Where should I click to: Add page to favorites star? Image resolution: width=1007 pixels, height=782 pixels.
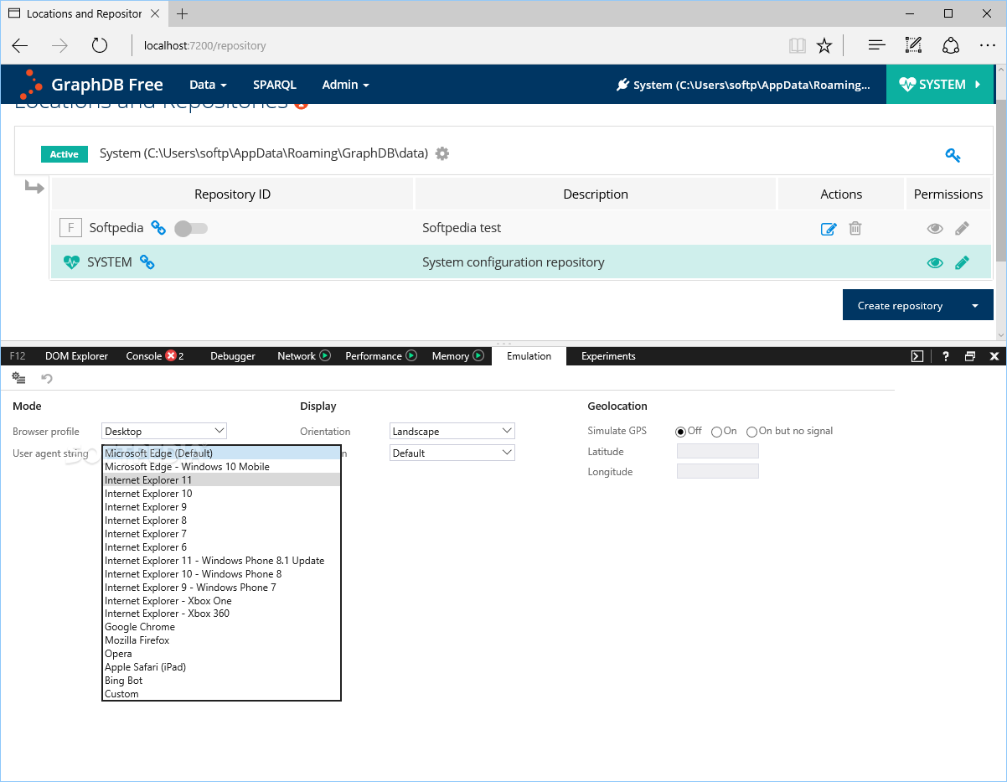pos(824,45)
